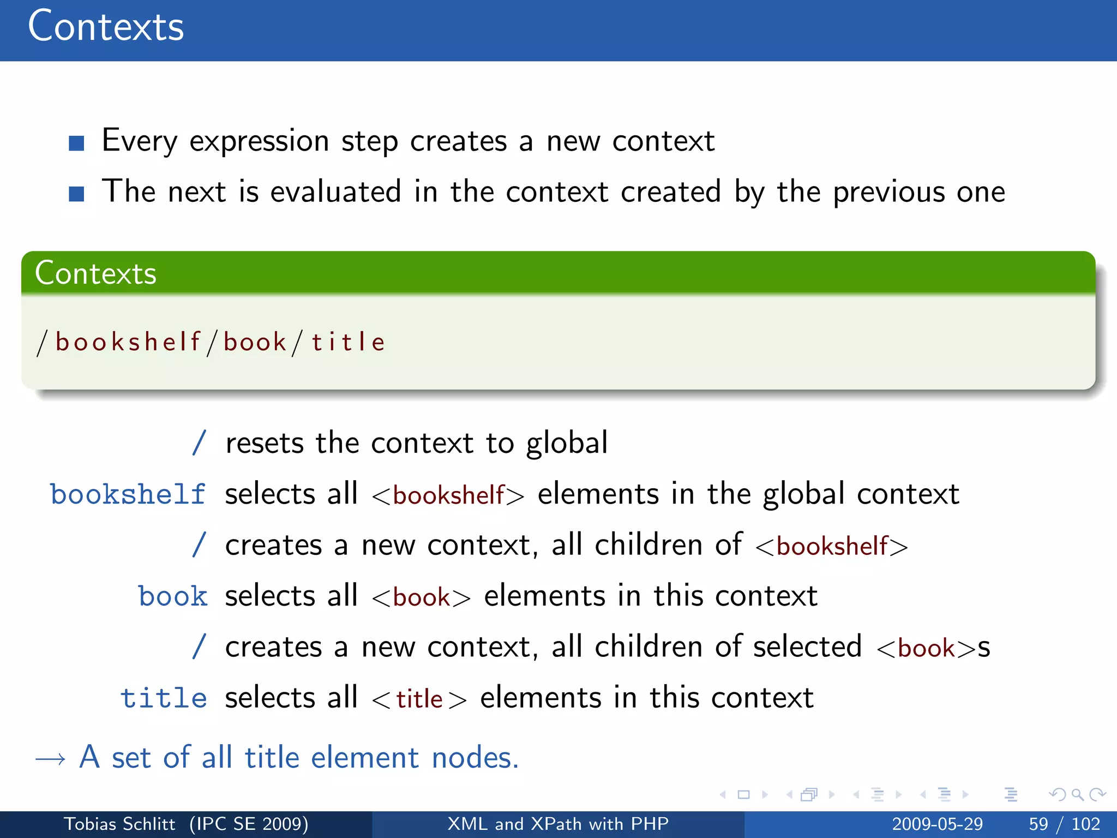Jump to the next section arrow
This screenshot has height=838, width=1117.
[x=965, y=795]
